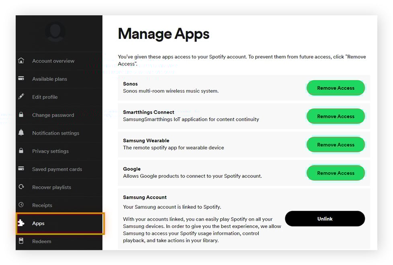Click 'SamsungSmartthings IoT application' description
The height and width of the screenshot is (265, 393).
[x=191, y=119]
